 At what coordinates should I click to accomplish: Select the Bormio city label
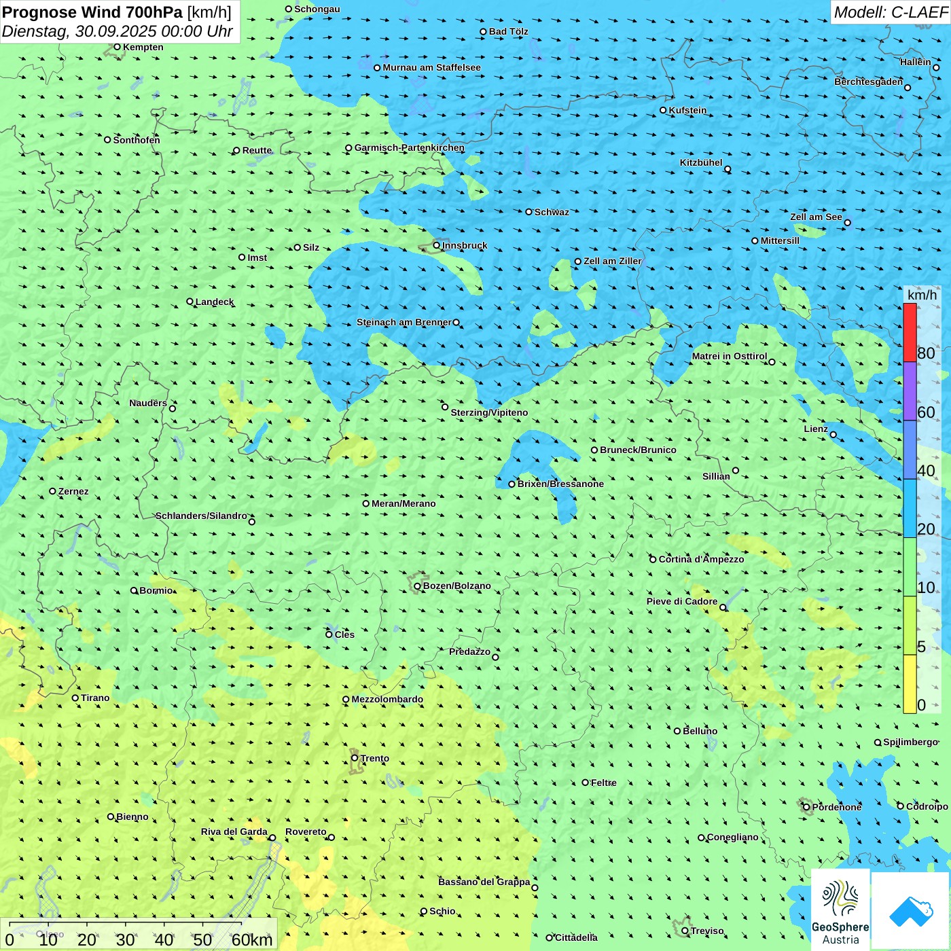point(156,590)
